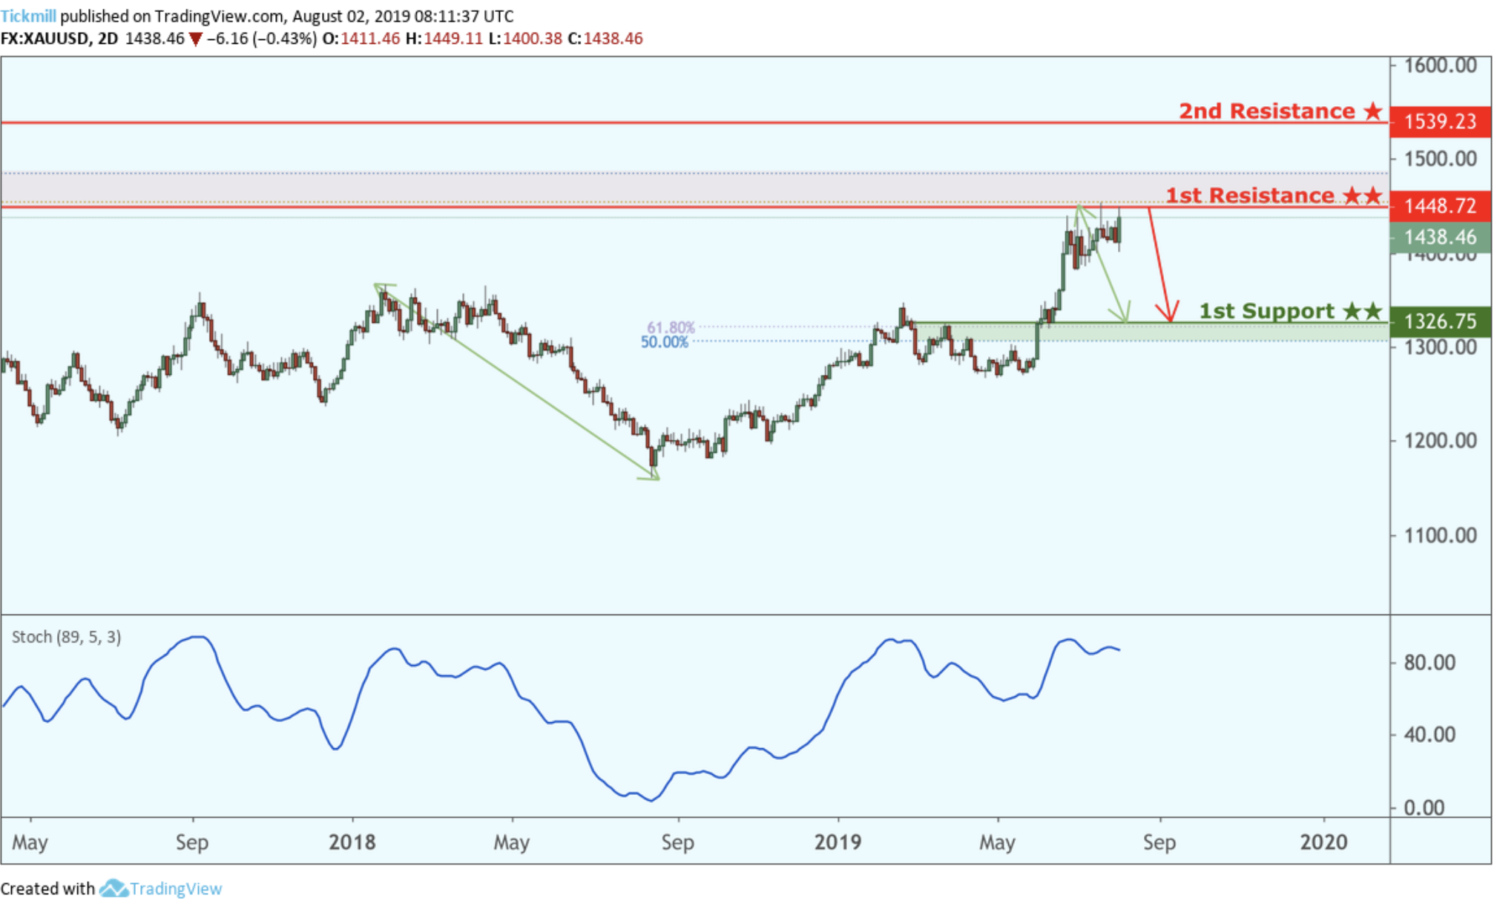The image size is (1494, 904).
Task: Click the 2019 time axis label
Action: (x=838, y=842)
